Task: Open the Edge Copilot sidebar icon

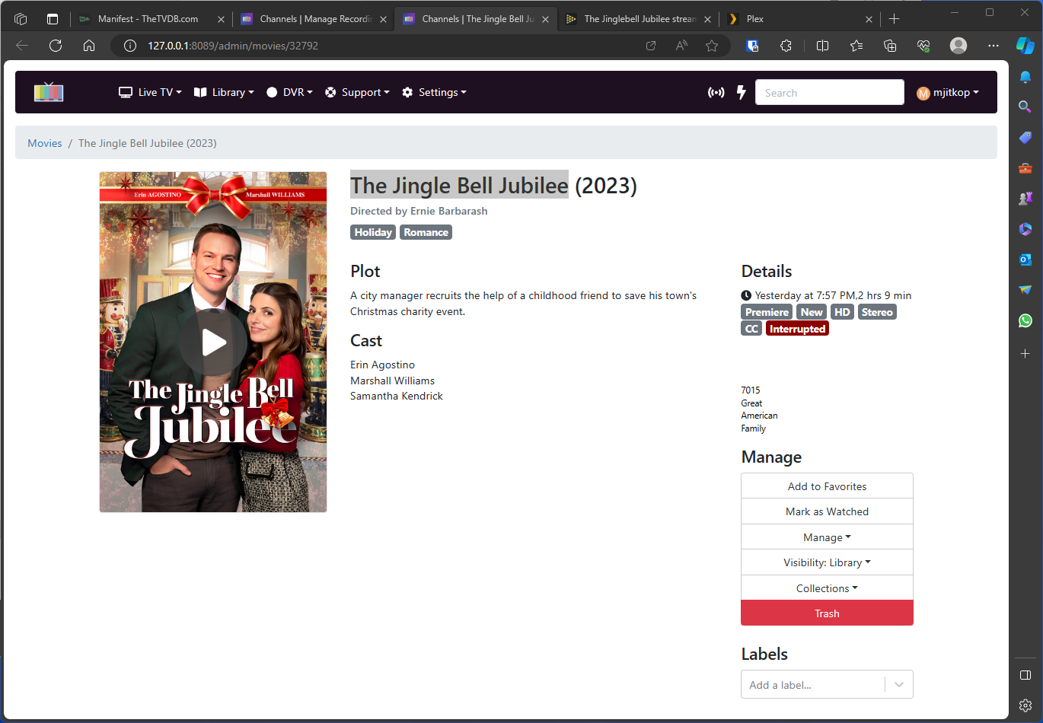Action: [x=1025, y=46]
